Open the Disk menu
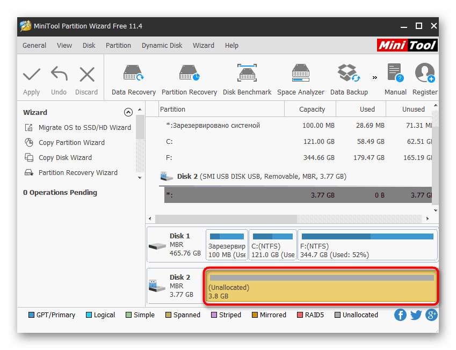 pos(89,45)
